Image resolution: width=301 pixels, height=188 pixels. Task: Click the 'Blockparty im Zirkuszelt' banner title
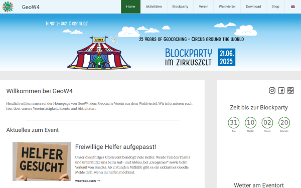pyautogui.click(x=189, y=57)
